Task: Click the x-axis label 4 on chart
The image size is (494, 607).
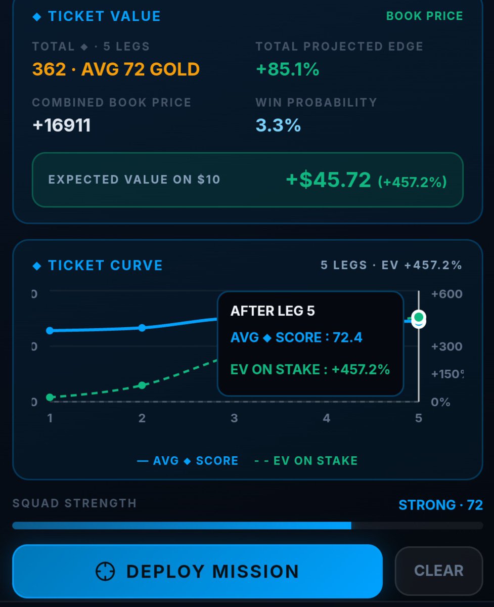Action: [x=327, y=418]
